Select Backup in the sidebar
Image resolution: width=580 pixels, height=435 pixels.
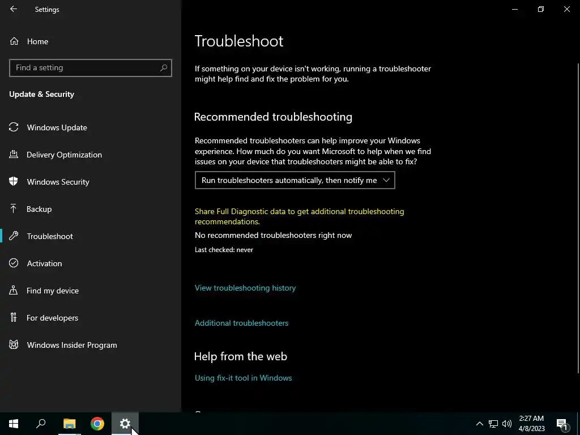pos(39,209)
